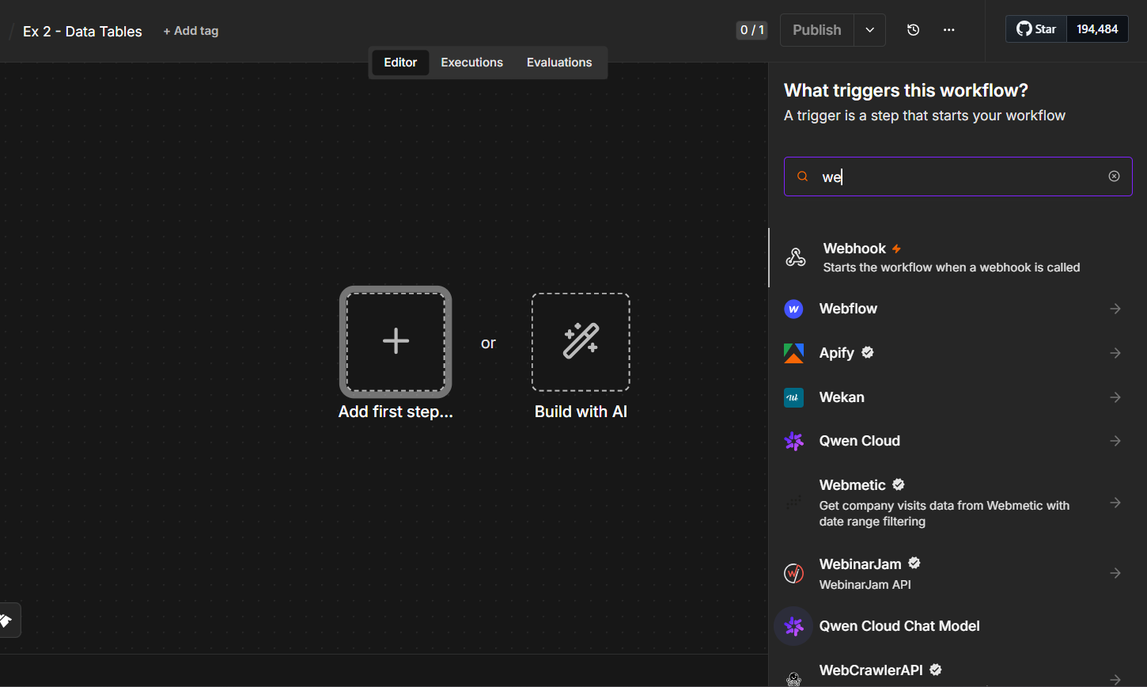Click the GitHub Star button
The height and width of the screenshot is (687, 1147).
coord(1036,29)
